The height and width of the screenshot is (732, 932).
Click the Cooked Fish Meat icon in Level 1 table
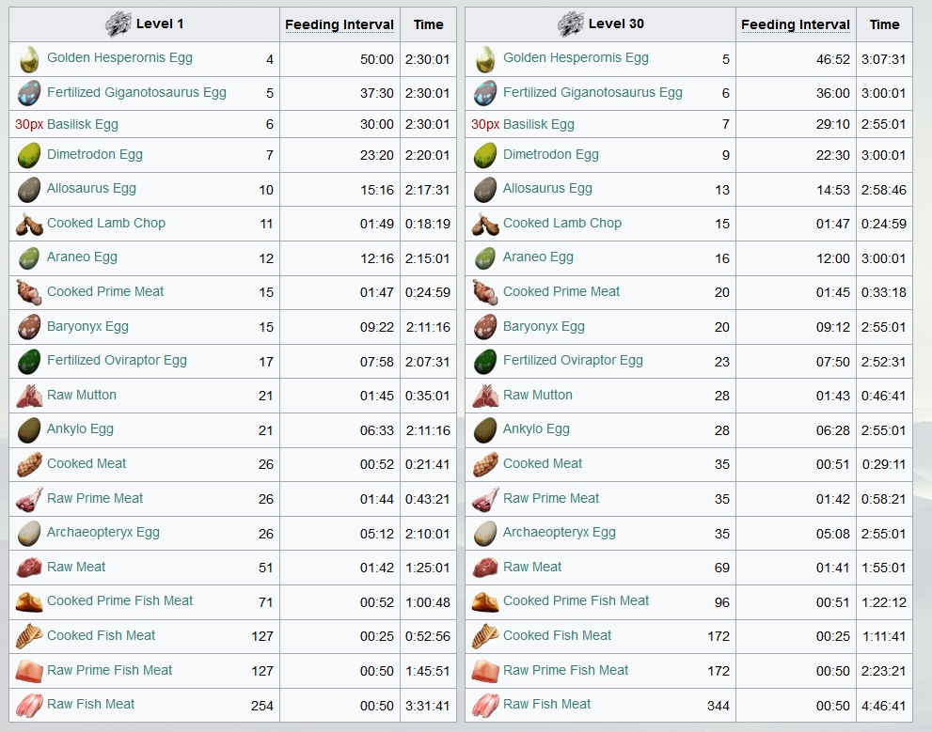[29, 636]
